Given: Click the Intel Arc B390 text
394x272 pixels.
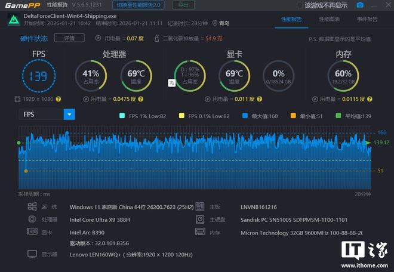Looking at the screenshot, I should (x=87, y=233).
